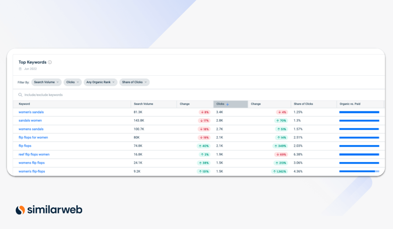Open the "reef flip flops women" keyword
This screenshot has width=393, height=229.
pos(34,154)
